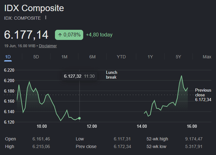
Task: Open the Disclaimer link
Action: [x=48, y=46]
